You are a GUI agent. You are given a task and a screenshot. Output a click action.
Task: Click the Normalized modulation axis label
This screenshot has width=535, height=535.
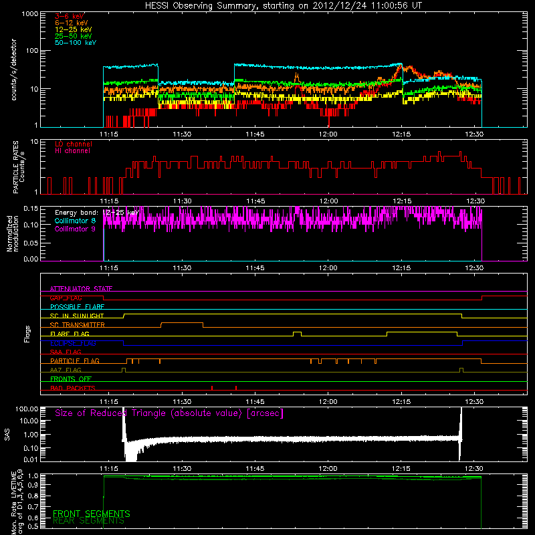[x=12, y=233]
